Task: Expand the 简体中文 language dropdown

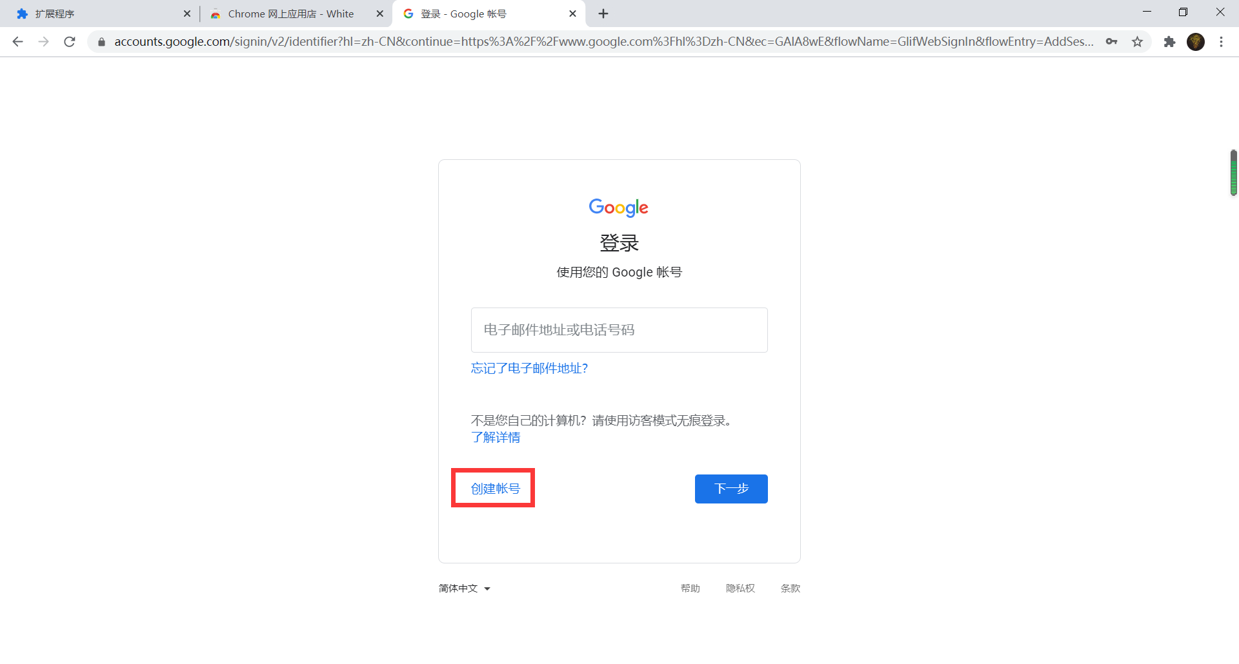Action: [465, 589]
